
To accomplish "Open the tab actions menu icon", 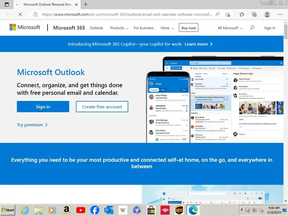I will (x=7, y=4).
